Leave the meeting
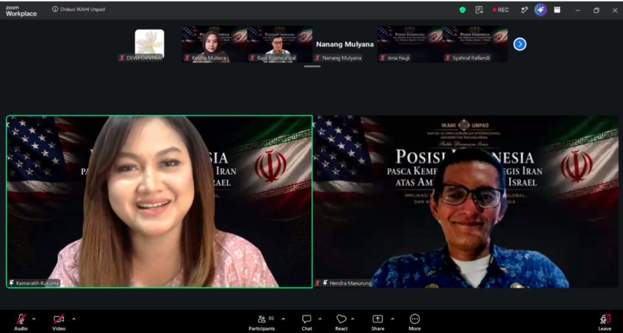 [x=605, y=322]
